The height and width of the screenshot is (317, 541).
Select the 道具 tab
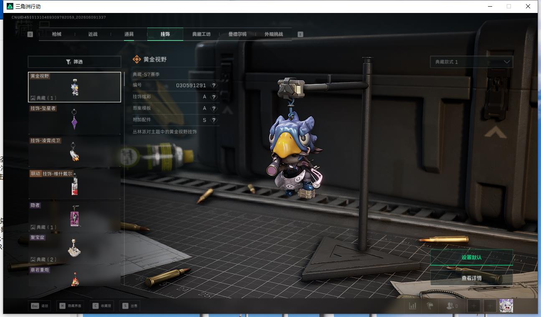point(129,34)
